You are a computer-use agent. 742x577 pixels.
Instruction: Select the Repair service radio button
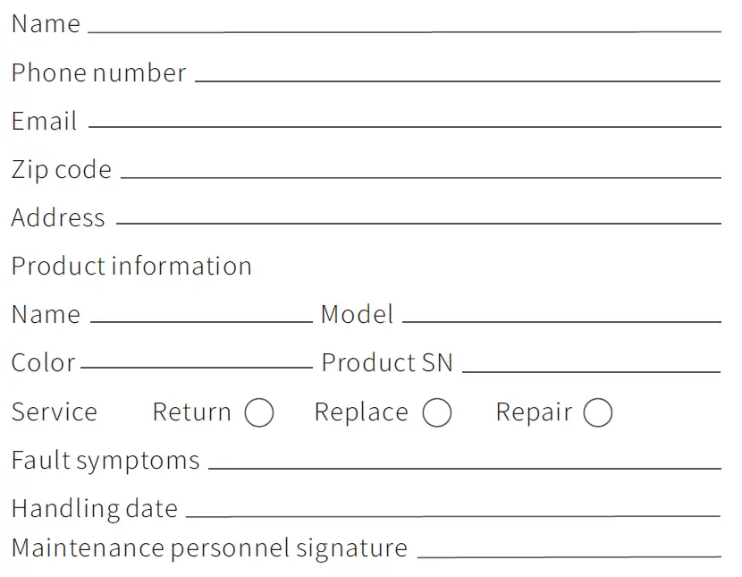click(598, 412)
